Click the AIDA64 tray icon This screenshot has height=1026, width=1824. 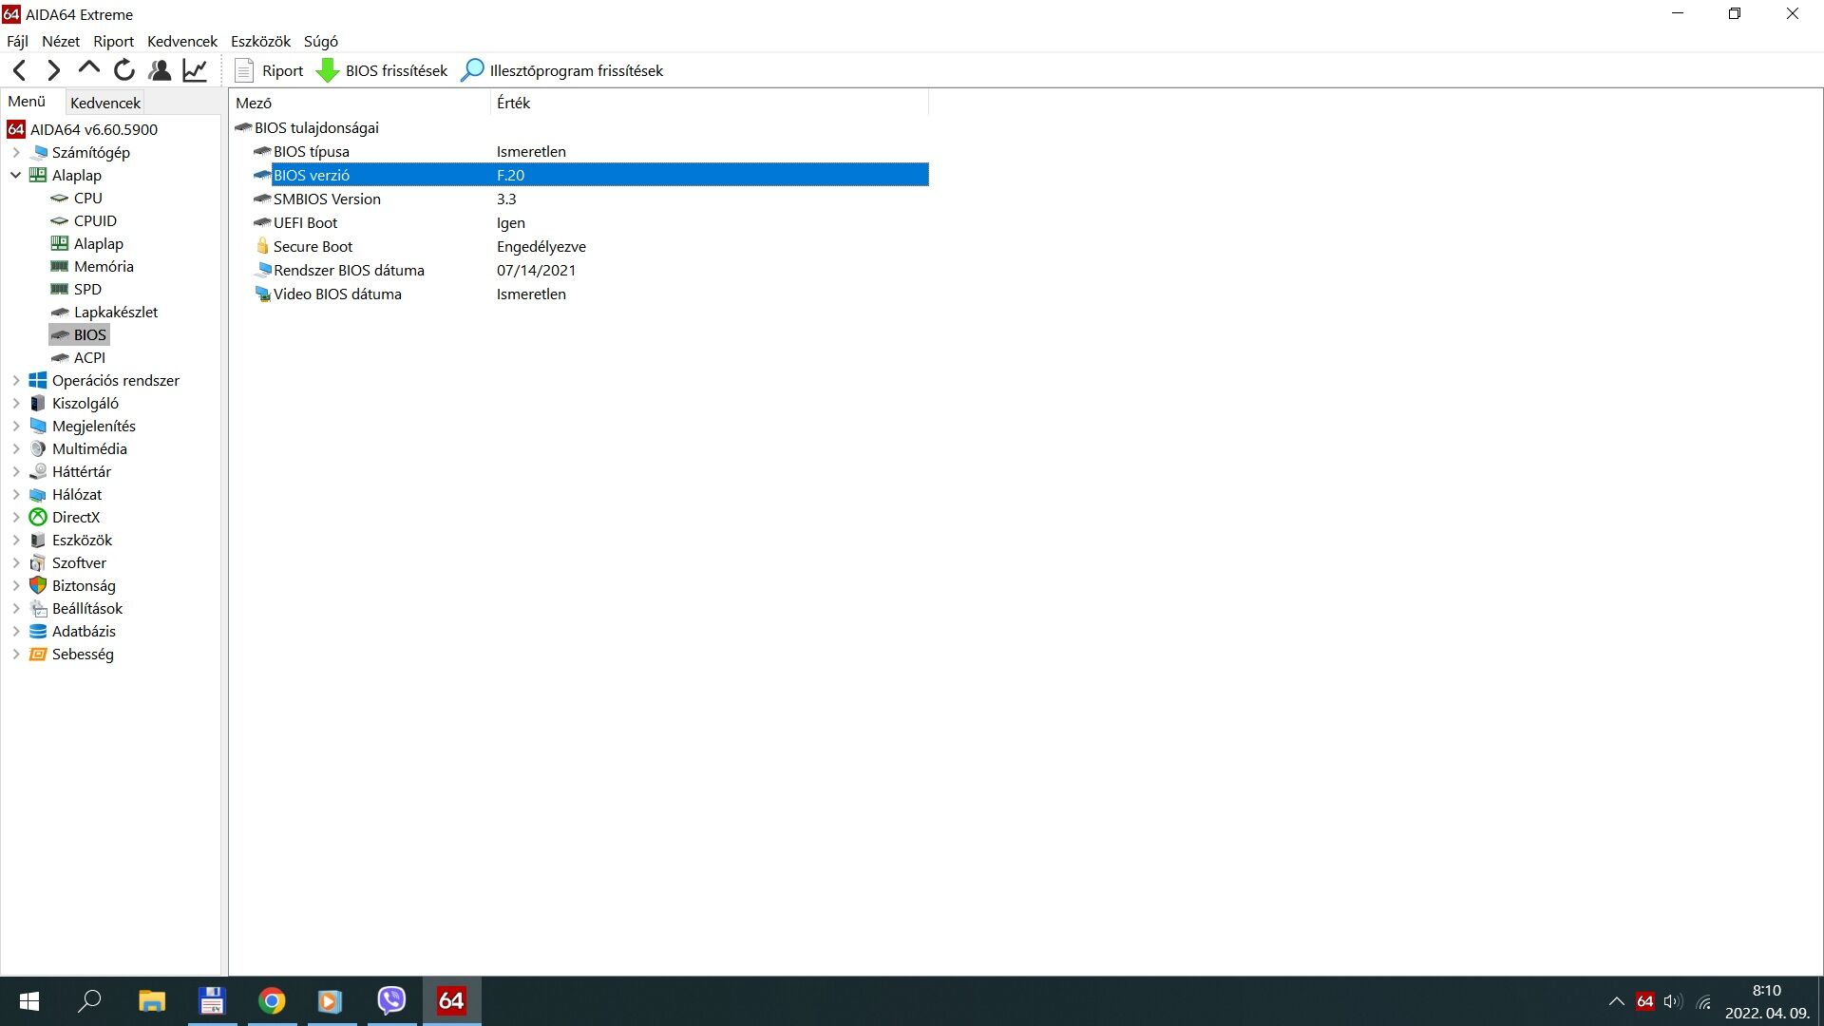click(x=1645, y=1001)
